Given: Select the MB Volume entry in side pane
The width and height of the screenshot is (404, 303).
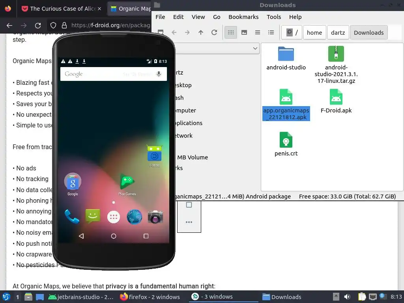Looking at the screenshot, I should click(193, 157).
